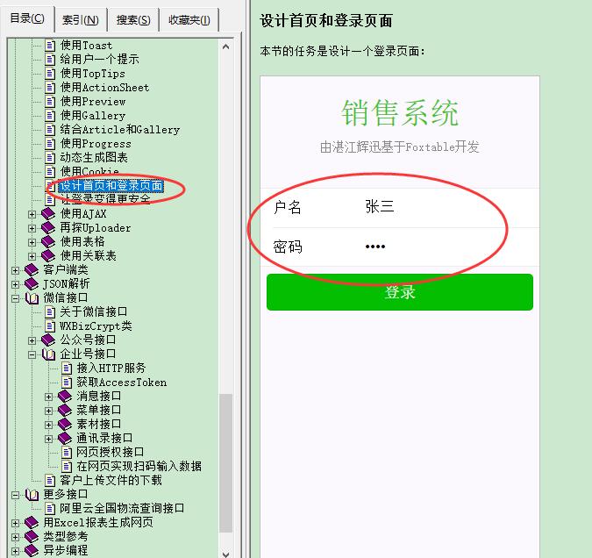Click the 由湛江辉迅基于Foxtable开发 subtitle
592x558 pixels.
click(400, 147)
